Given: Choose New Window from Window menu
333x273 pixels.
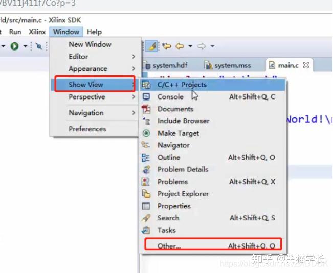Looking at the screenshot, I should coord(96,44).
